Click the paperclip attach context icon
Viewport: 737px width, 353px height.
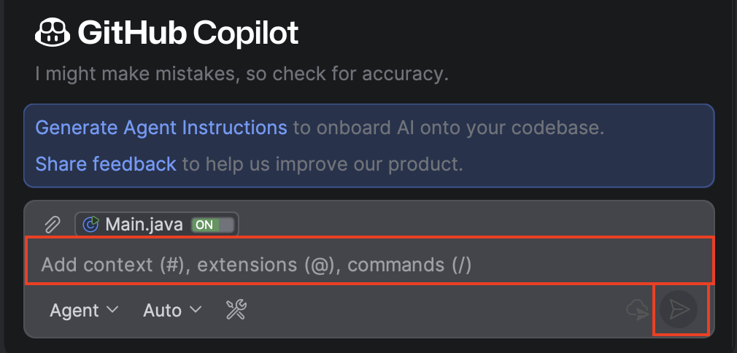tap(52, 225)
